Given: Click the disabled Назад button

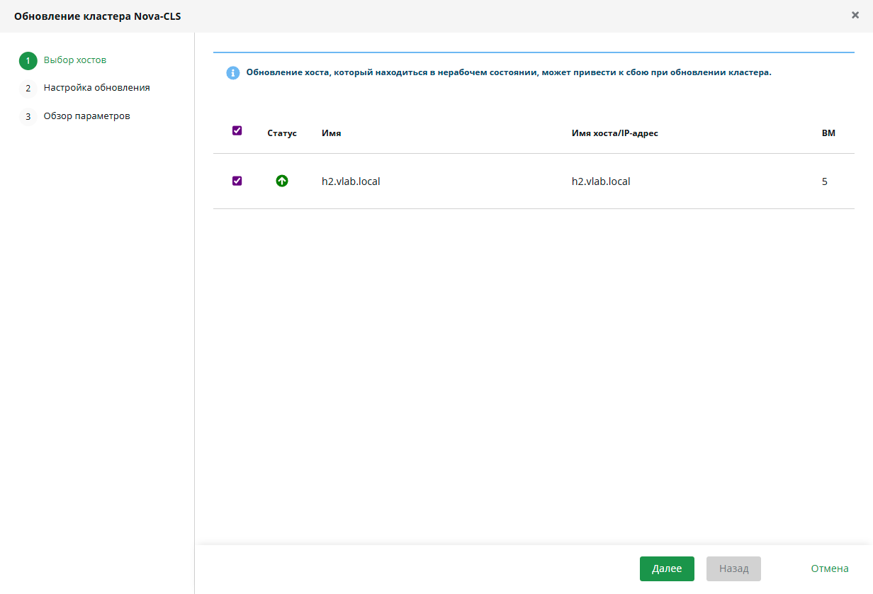Looking at the screenshot, I should 733,568.
